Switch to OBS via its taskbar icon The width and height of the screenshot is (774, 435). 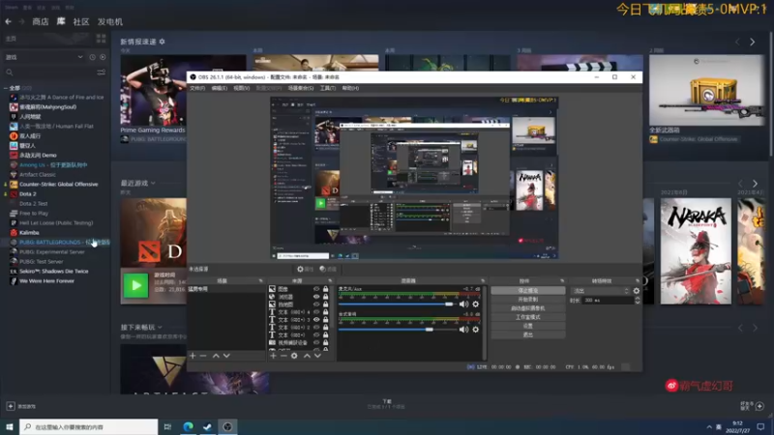click(x=227, y=426)
